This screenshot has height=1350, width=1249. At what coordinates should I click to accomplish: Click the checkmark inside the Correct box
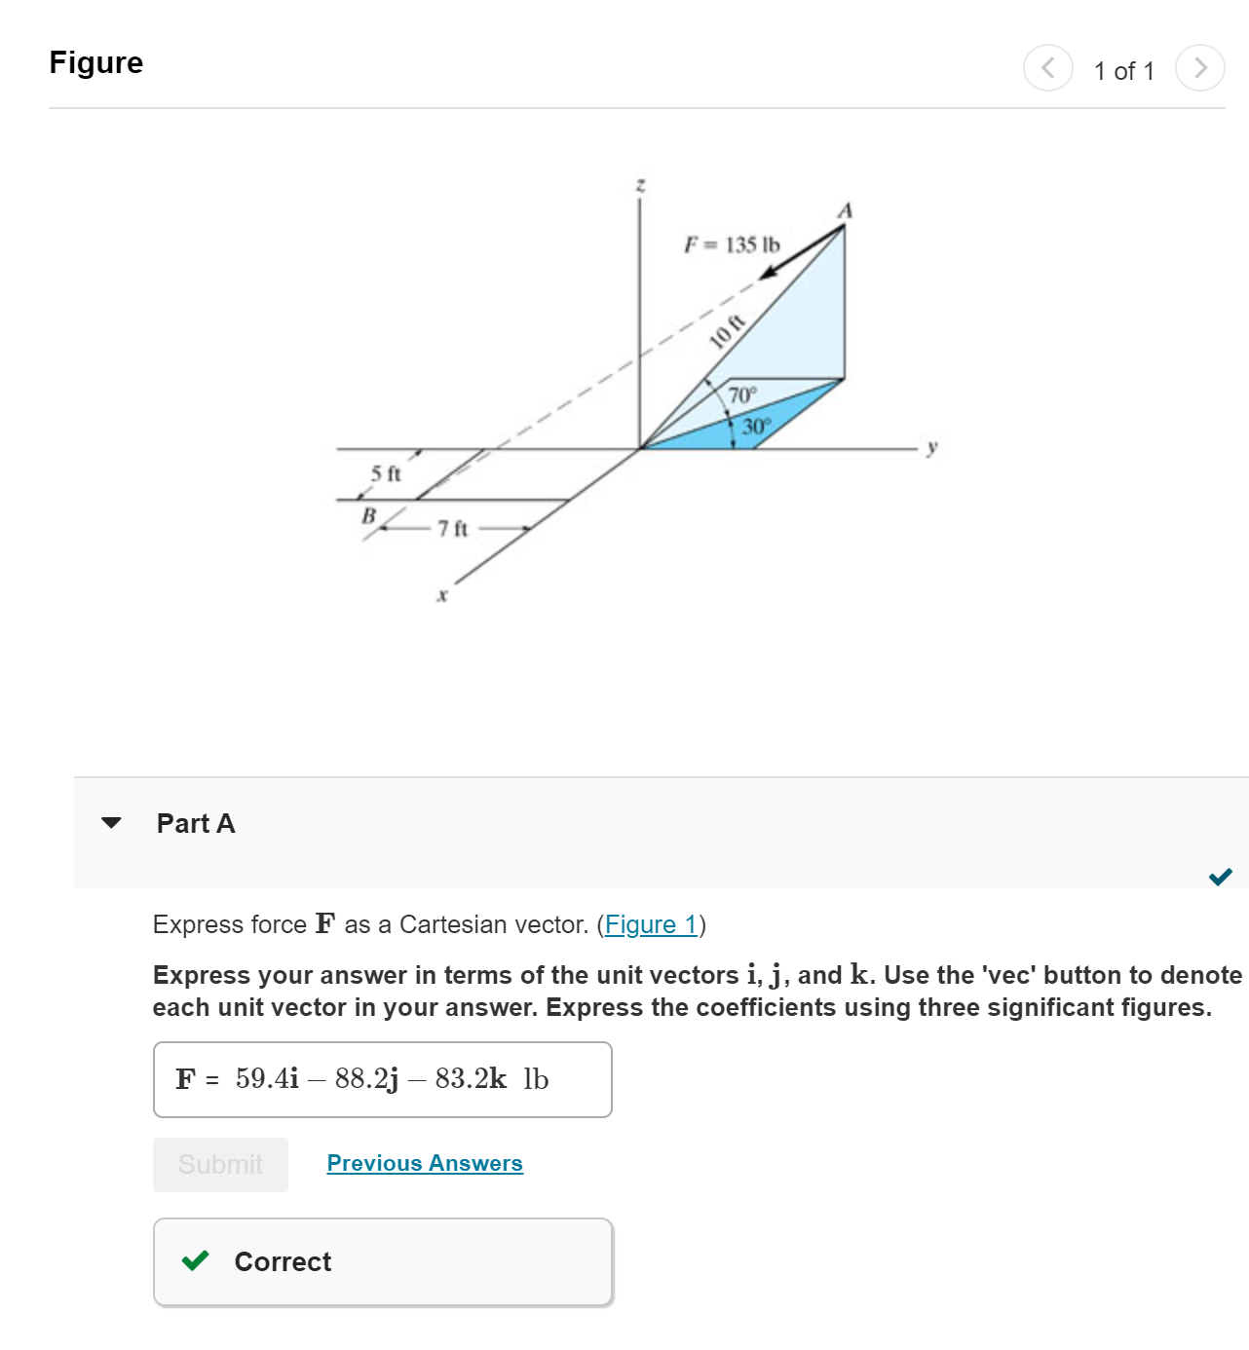coord(197,1261)
